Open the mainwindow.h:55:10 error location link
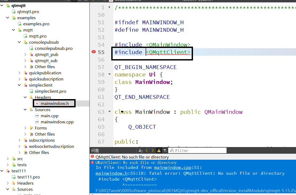Image resolution: width=296 pixels, height=195 pixels. pyautogui.click(x=111, y=173)
